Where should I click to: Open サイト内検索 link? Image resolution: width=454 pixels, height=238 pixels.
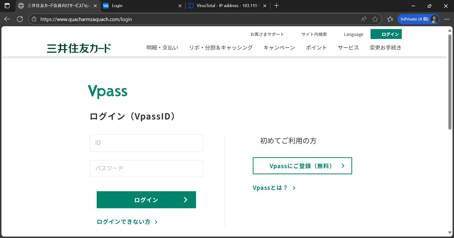[x=314, y=34]
